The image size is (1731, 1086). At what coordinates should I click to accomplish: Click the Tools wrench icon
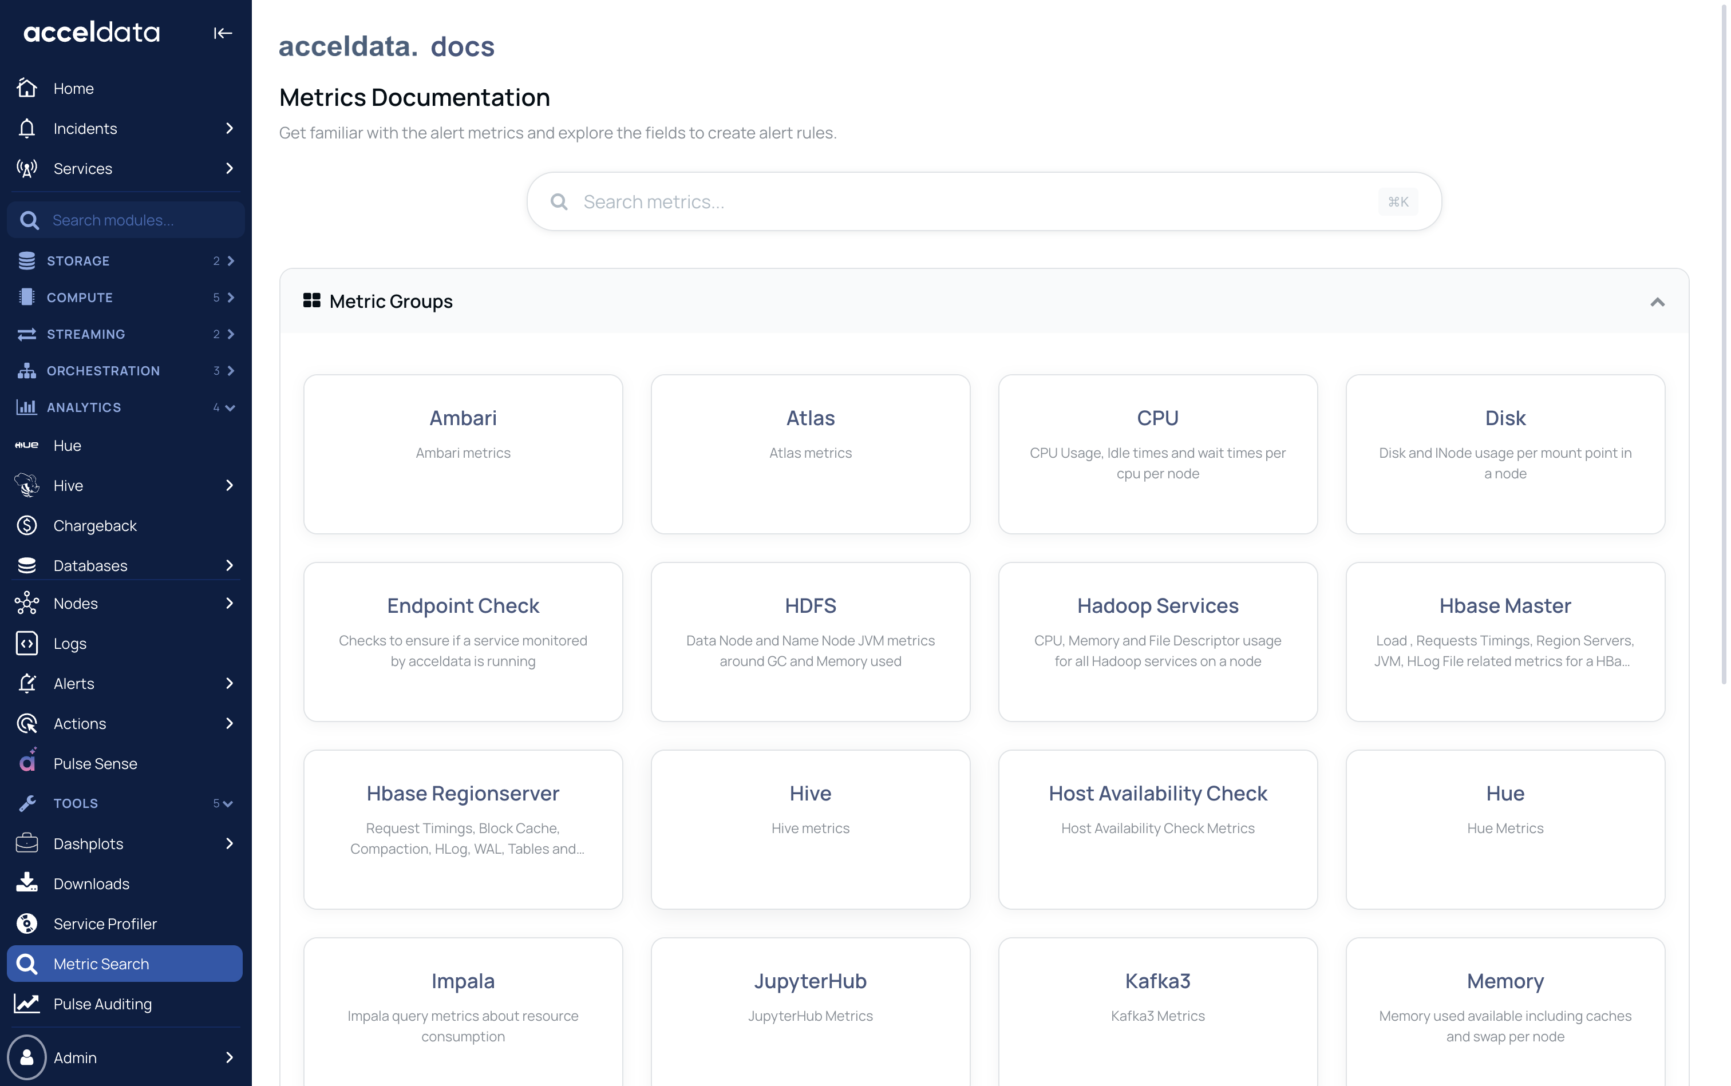(x=27, y=804)
